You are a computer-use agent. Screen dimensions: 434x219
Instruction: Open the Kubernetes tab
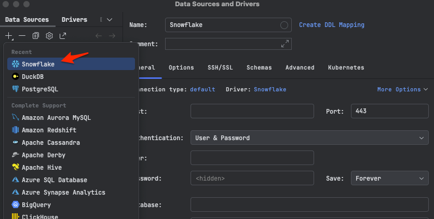pyautogui.click(x=346, y=67)
